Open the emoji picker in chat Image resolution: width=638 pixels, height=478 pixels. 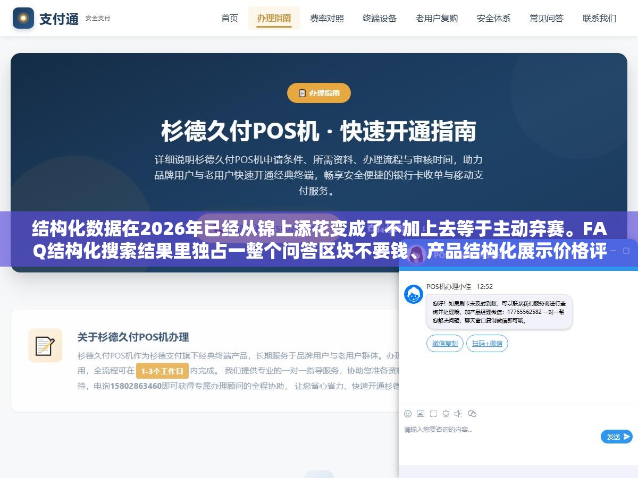(408, 414)
